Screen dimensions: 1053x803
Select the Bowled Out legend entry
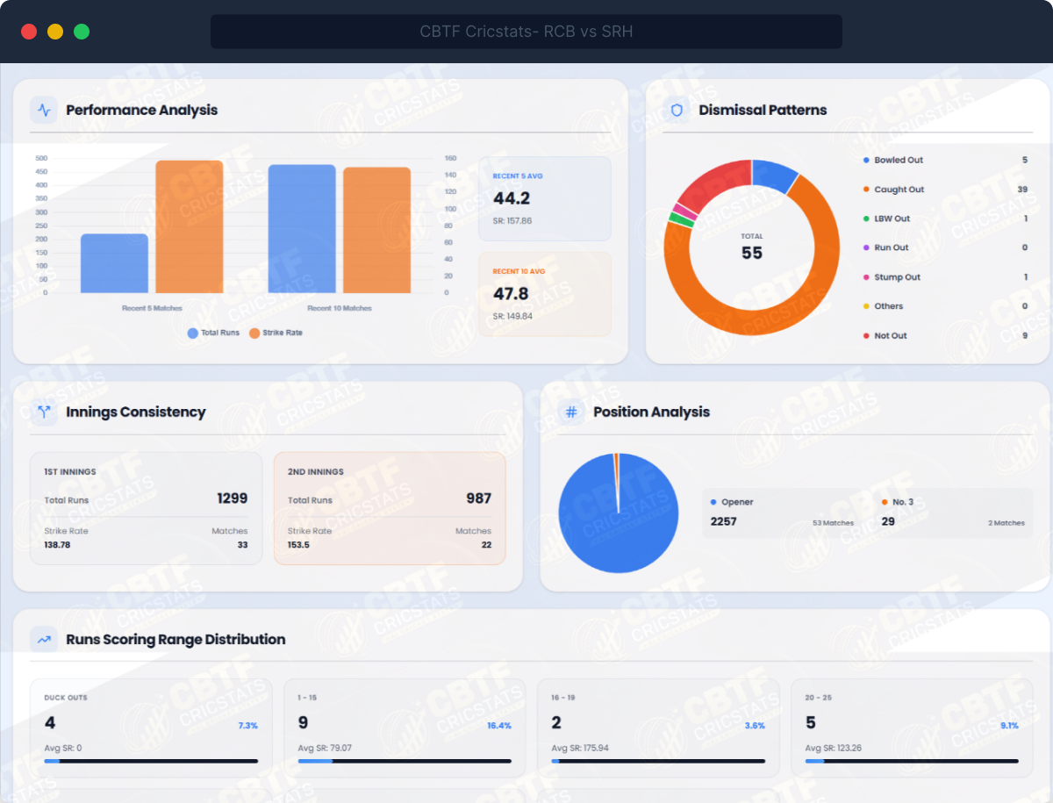(x=897, y=161)
